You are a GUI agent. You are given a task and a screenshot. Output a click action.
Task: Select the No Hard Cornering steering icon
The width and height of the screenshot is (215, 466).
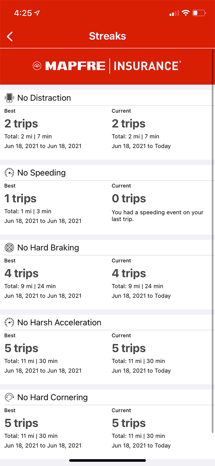click(9, 397)
